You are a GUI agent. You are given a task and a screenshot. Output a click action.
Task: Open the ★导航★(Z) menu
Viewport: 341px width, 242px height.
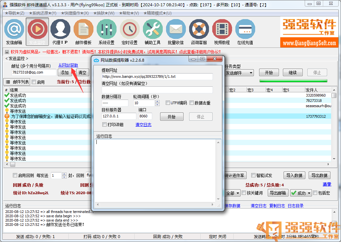pos(15,13)
